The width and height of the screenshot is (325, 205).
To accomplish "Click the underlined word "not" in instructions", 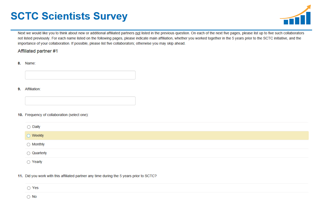I will click(138, 33).
